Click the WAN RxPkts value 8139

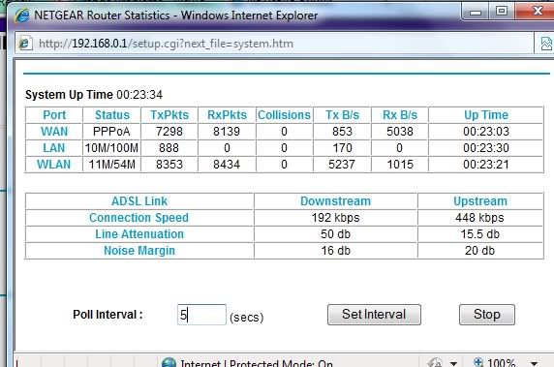coord(227,132)
